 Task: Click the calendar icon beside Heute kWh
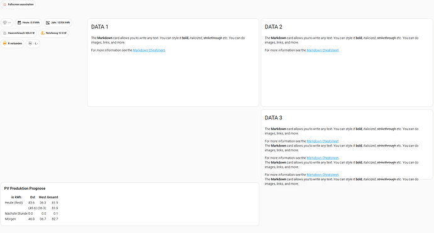(x=19, y=23)
